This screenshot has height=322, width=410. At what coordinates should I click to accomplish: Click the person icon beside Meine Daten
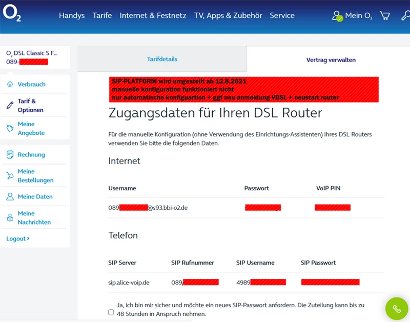point(10,197)
